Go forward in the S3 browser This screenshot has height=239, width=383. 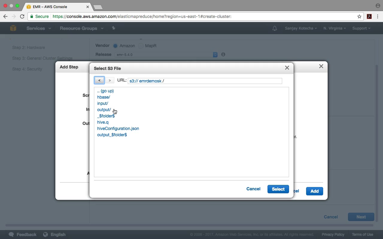pyautogui.click(x=110, y=80)
